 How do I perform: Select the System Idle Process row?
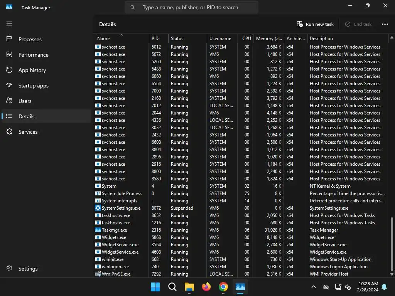point(241,193)
